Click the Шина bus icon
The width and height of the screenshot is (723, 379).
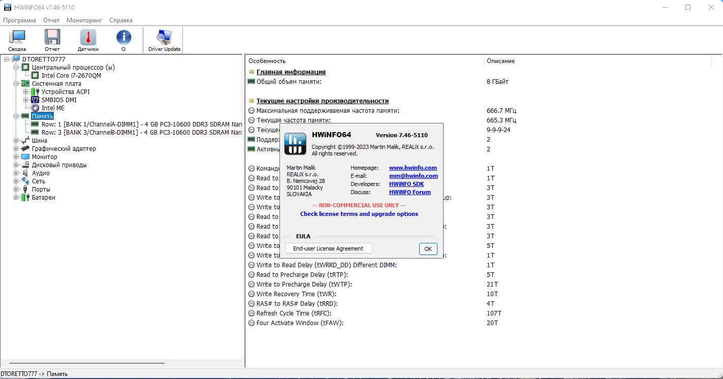[25, 140]
